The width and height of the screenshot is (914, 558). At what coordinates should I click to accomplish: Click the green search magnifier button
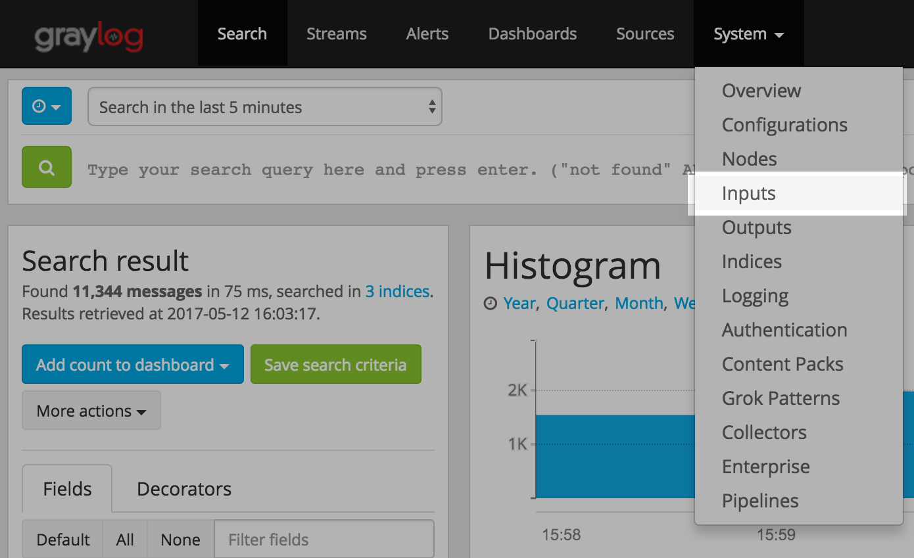(x=47, y=168)
